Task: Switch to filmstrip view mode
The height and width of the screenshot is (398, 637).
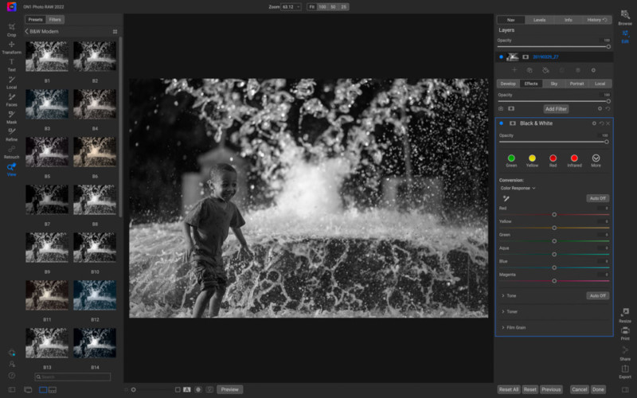Action: click(53, 390)
